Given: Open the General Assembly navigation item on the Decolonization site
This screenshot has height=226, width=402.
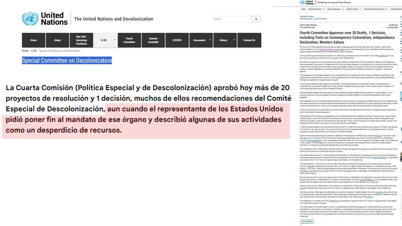Looking at the screenshot, I should point(153,40).
